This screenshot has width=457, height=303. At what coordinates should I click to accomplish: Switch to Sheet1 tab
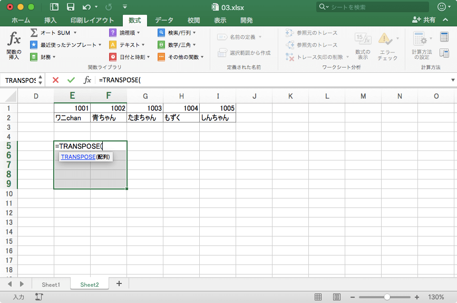coord(51,285)
